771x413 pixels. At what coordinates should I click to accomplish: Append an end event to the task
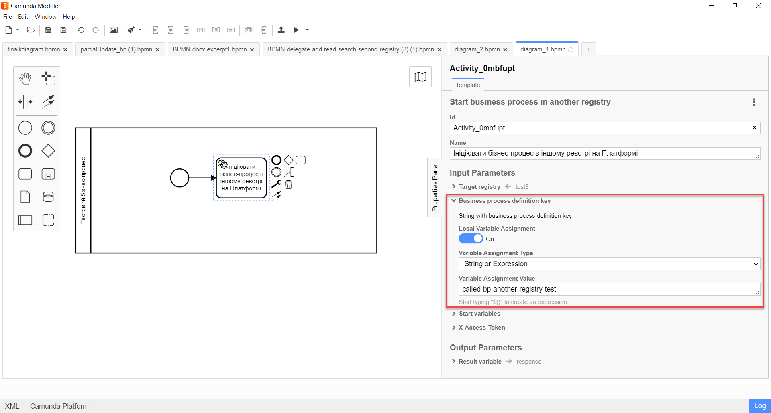pyautogui.click(x=276, y=160)
